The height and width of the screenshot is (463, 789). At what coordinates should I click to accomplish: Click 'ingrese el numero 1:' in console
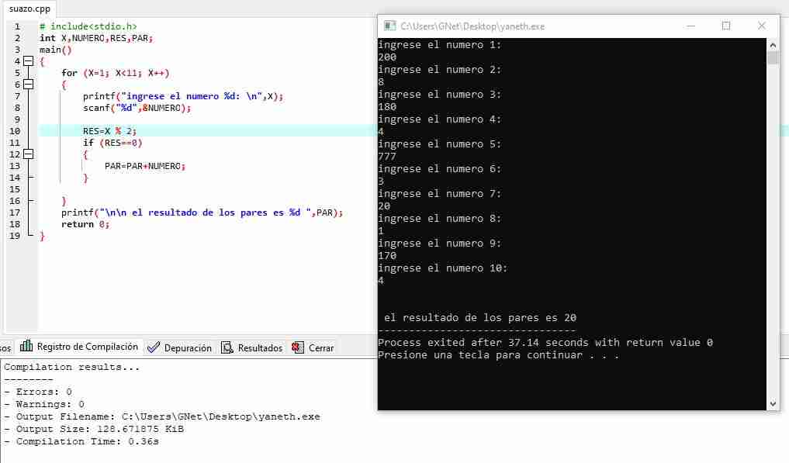[440, 45]
